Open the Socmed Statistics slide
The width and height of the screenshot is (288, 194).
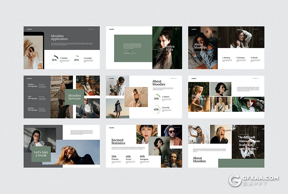144,146
